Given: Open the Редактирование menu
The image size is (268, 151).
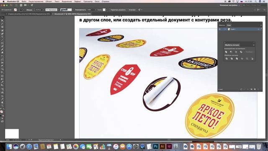Looking at the screenshot, I should point(36,1).
